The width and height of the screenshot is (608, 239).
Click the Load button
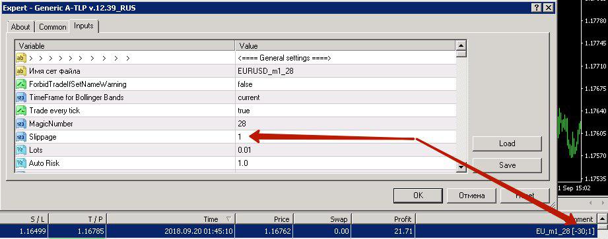coord(507,144)
